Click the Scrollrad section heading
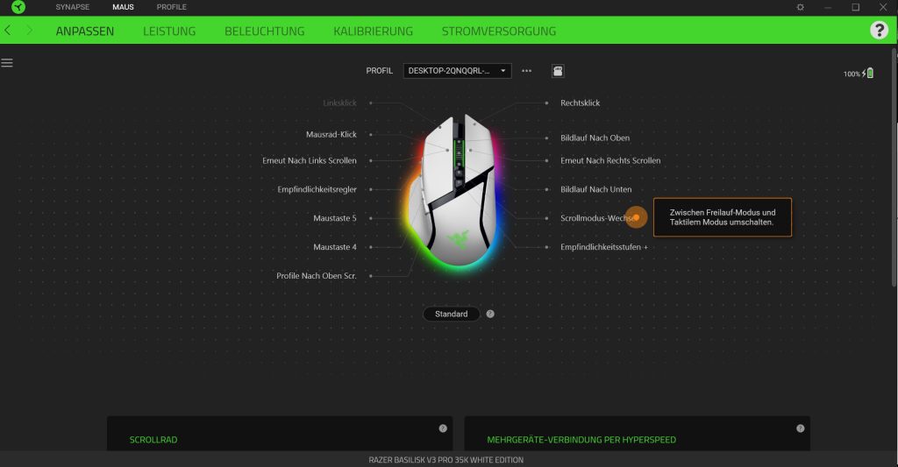Screen dimensions: 898x467 153,440
